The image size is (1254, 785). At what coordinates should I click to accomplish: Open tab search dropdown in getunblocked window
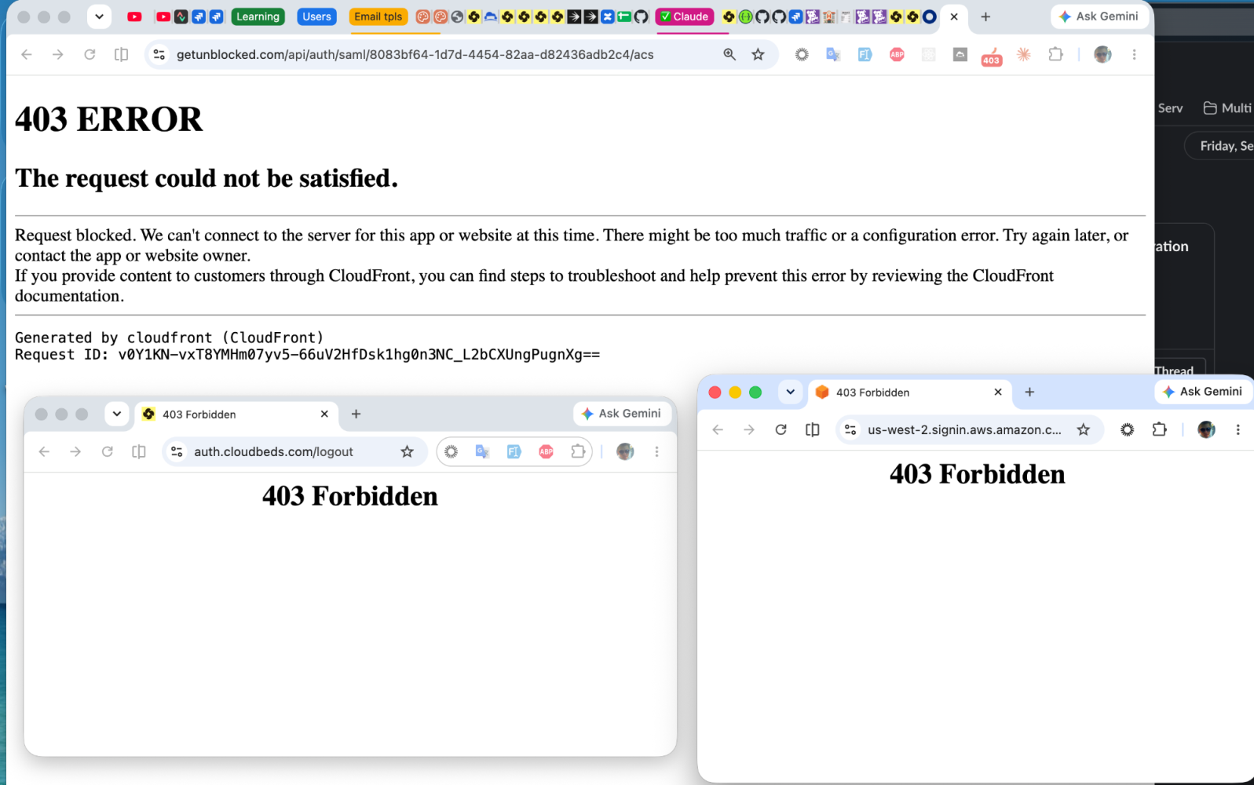point(99,16)
